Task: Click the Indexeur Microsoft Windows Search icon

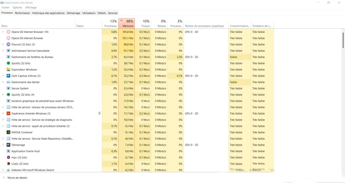Action: (x=8, y=170)
